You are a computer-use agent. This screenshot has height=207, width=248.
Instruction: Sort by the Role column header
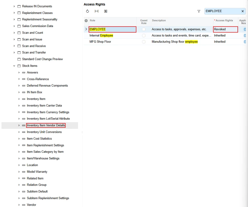(92, 20)
